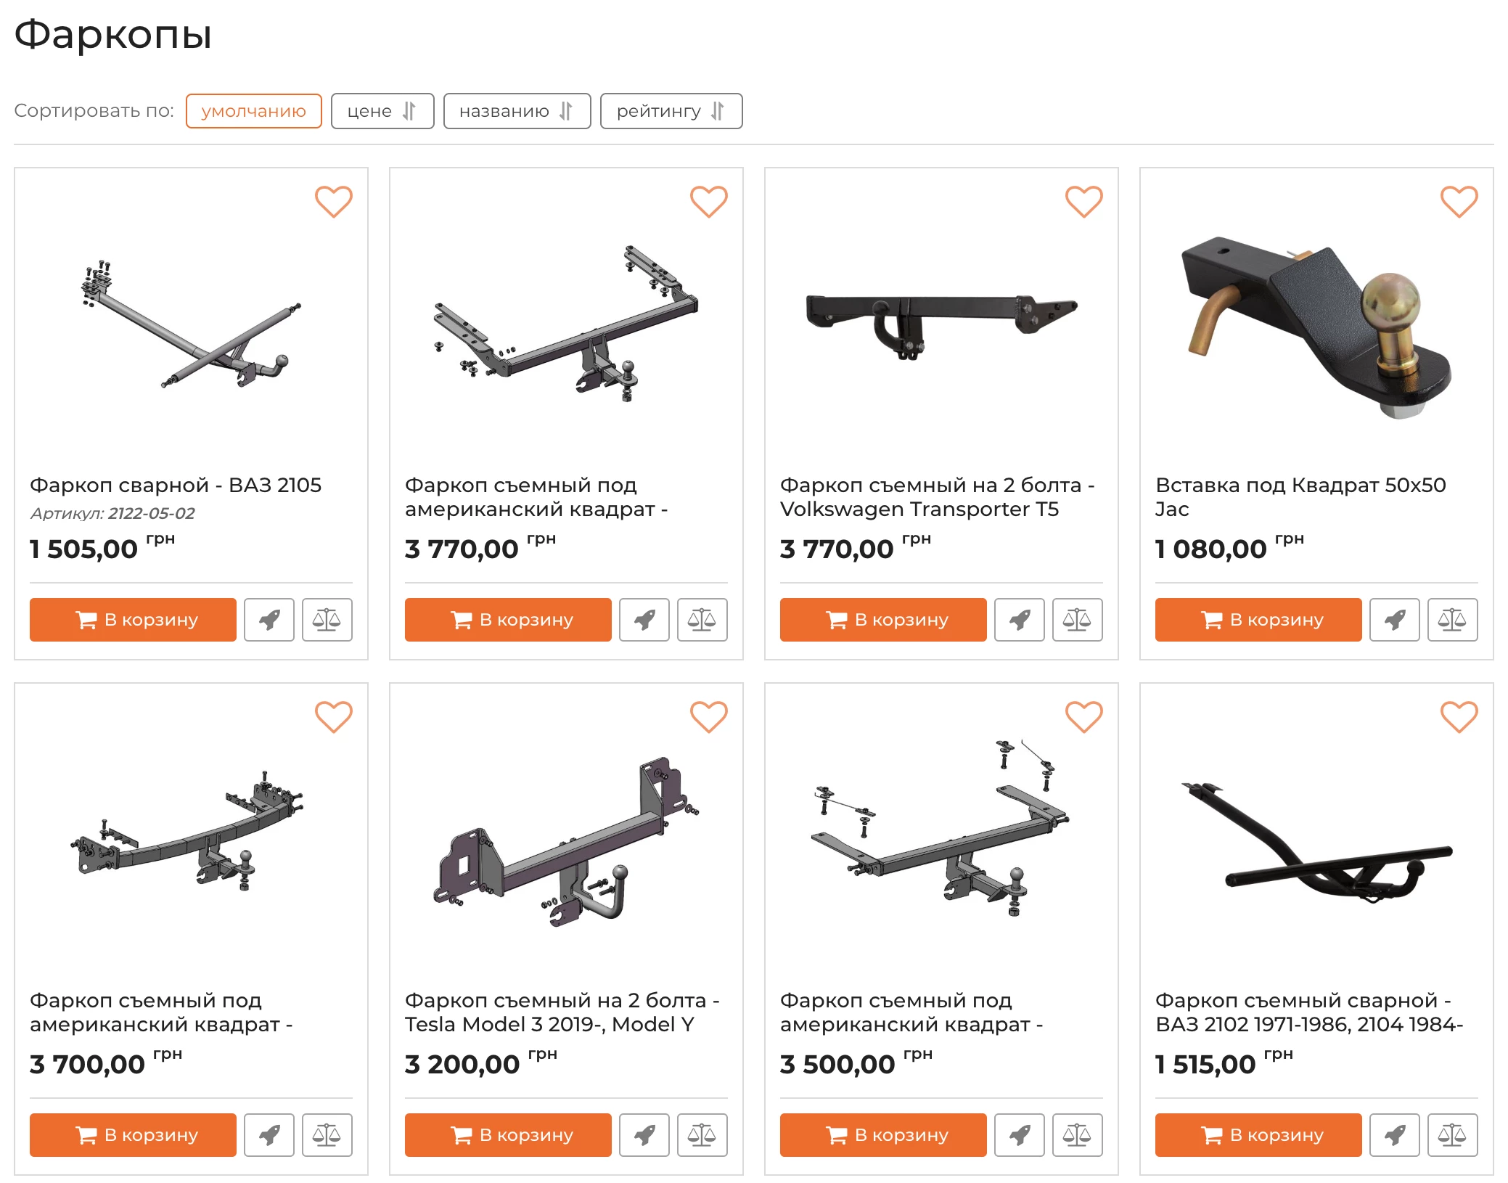Screen dimensions: 1508x1183
Task: Add Фаркоп сварной ВАЗ 2105 to favorites
Action: (333, 202)
